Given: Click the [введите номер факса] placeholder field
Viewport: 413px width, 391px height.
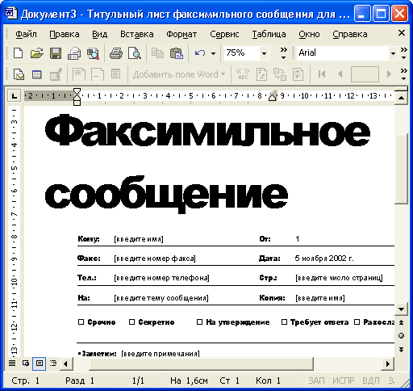Looking at the screenshot, I should pyautogui.click(x=155, y=259).
